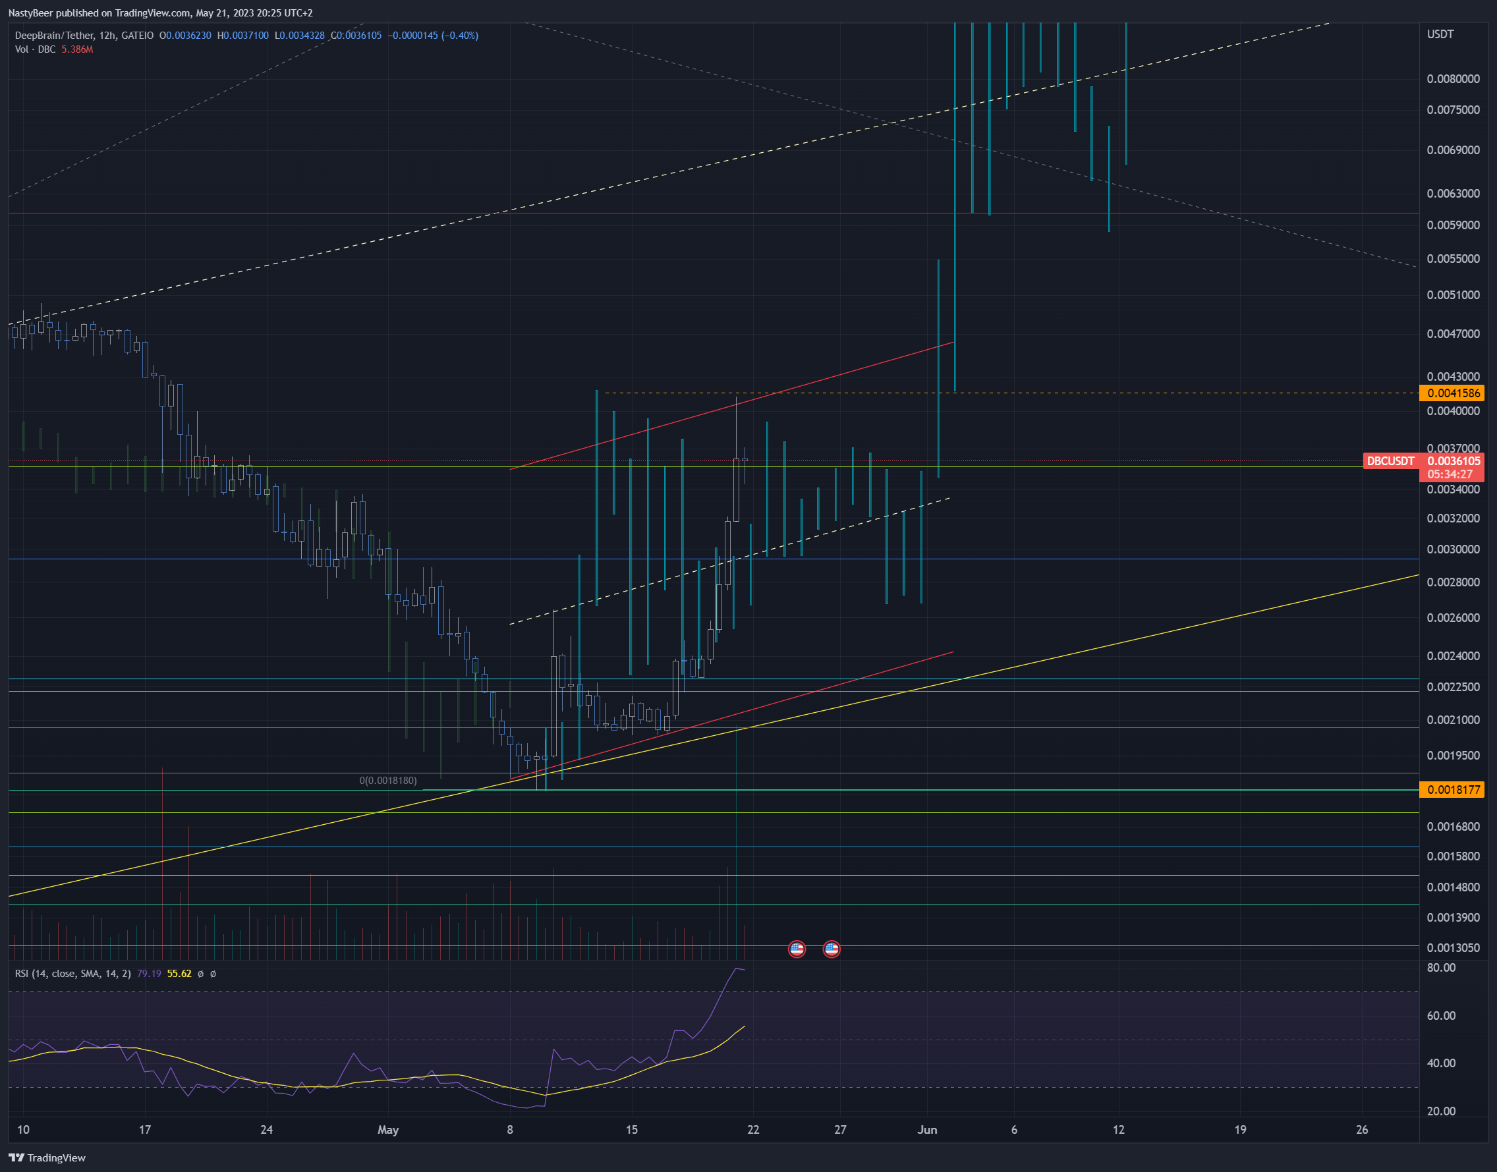The width and height of the screenshot is (1497, 1172).
Task: Click the 80.00 RSI scale value
Action: 1441,968
